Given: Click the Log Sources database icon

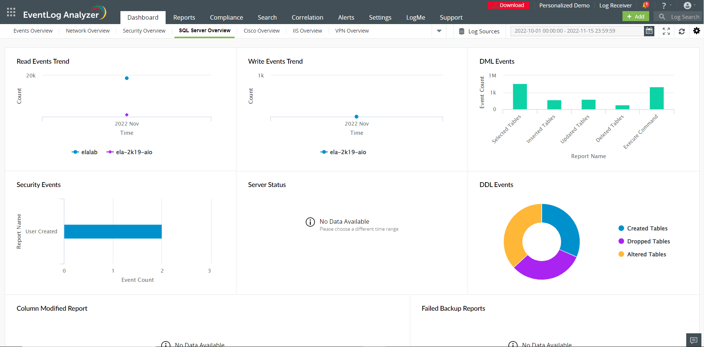Looking at the screenshot, I should [x=462, y=31].
